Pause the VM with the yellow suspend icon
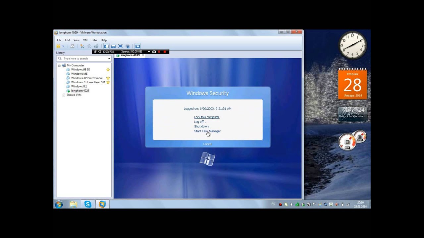 [58, 46]
